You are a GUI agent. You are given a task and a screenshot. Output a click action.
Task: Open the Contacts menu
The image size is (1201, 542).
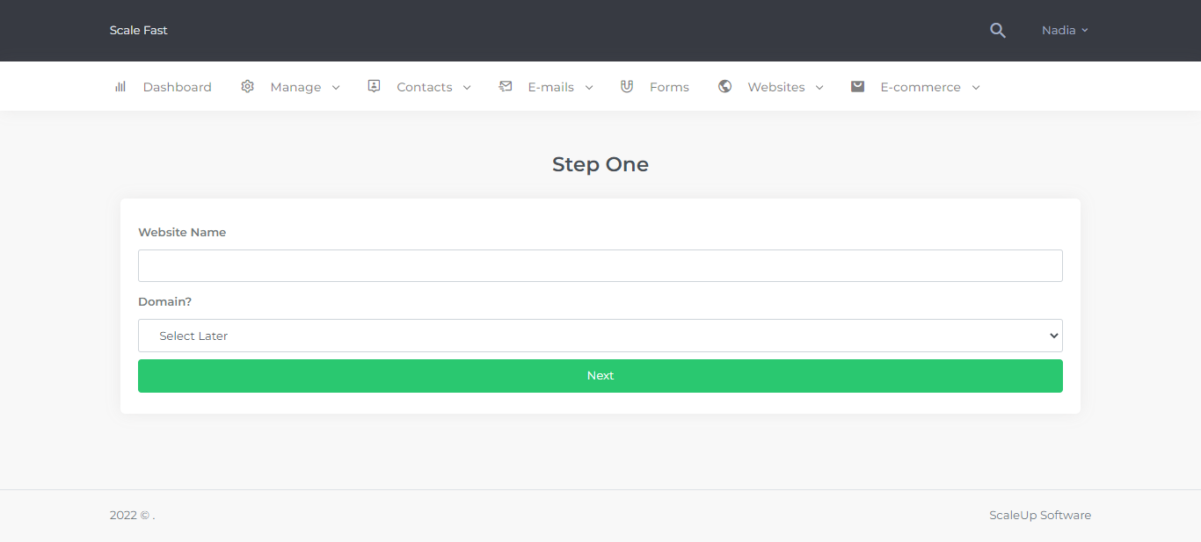(x=419, y=87)
